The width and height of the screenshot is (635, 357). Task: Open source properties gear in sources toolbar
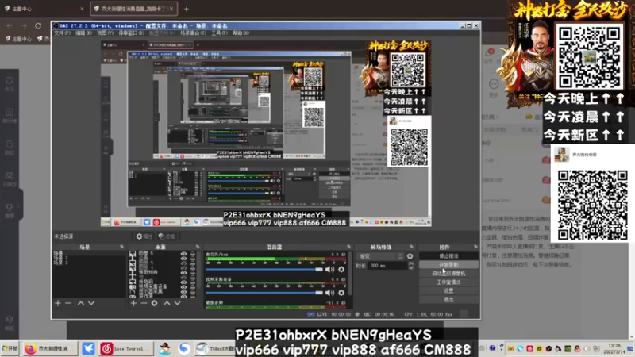[x=156, y=303]
